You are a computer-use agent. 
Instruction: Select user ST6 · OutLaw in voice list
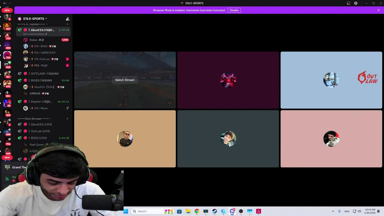pos(46,59)
